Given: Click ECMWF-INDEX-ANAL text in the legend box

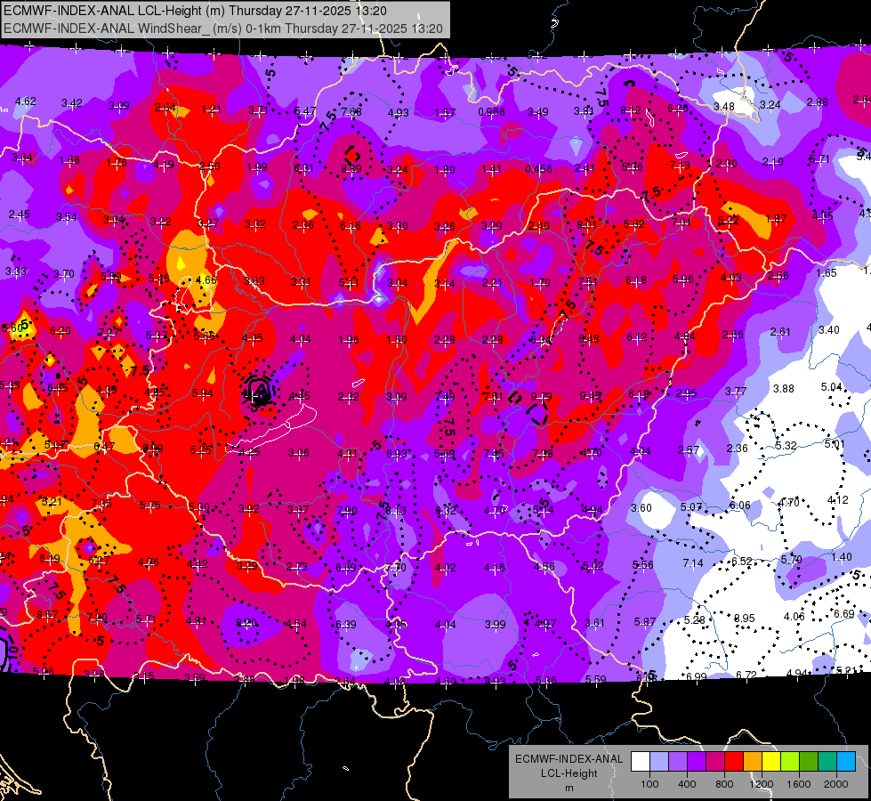Looking at the screenshot, I should pyautogui.click(x=569, y=759).
